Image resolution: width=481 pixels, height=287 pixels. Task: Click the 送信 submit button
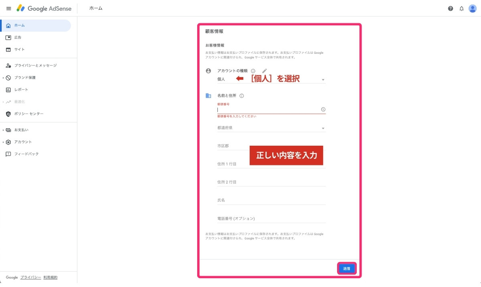click(346, 268)
